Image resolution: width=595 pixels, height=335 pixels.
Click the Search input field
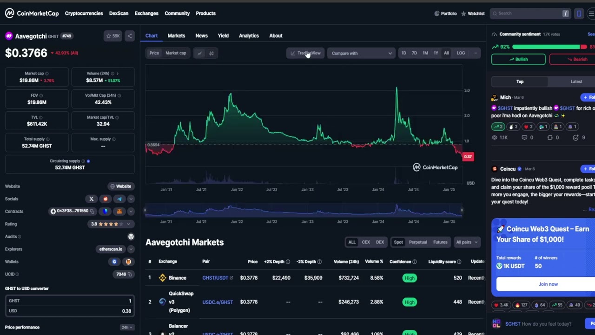coord(529,13)
